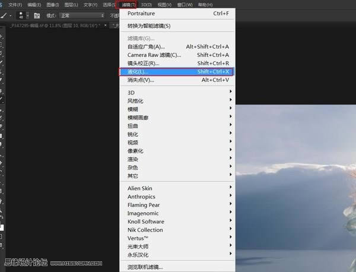Click 消失点(V)... vanishing point
356x272 pixels.
177,80
